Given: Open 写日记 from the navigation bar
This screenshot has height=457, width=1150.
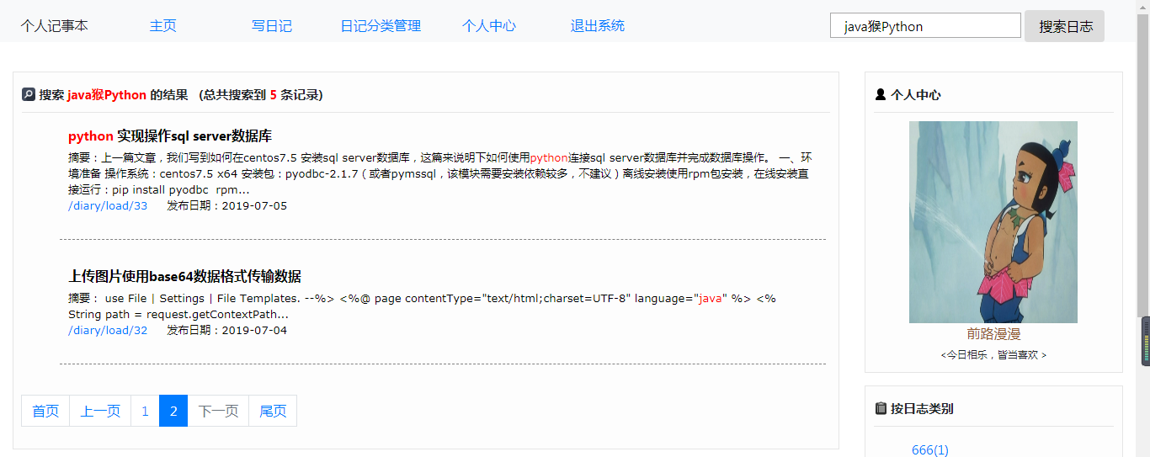Looking at the screenshot, I should pyautogui.click(x=272, y=26).
